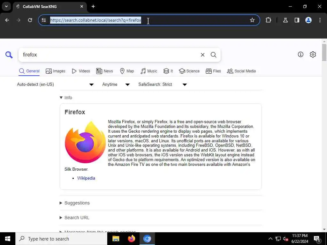Switch to the Map category tab

tap(127, 71)
